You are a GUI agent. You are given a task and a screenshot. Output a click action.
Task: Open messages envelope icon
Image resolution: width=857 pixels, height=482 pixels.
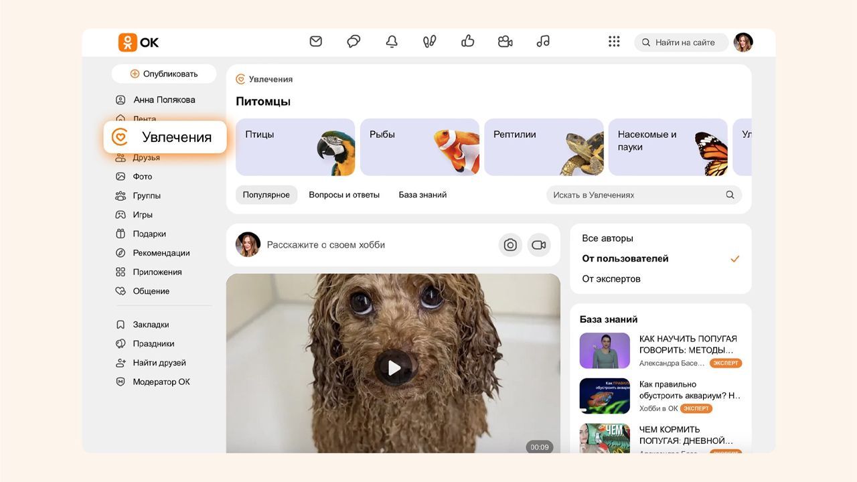(316, 42)
